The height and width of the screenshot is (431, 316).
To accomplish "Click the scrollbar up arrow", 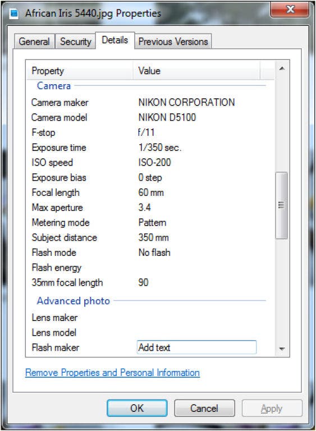I will tap(282, 68).
